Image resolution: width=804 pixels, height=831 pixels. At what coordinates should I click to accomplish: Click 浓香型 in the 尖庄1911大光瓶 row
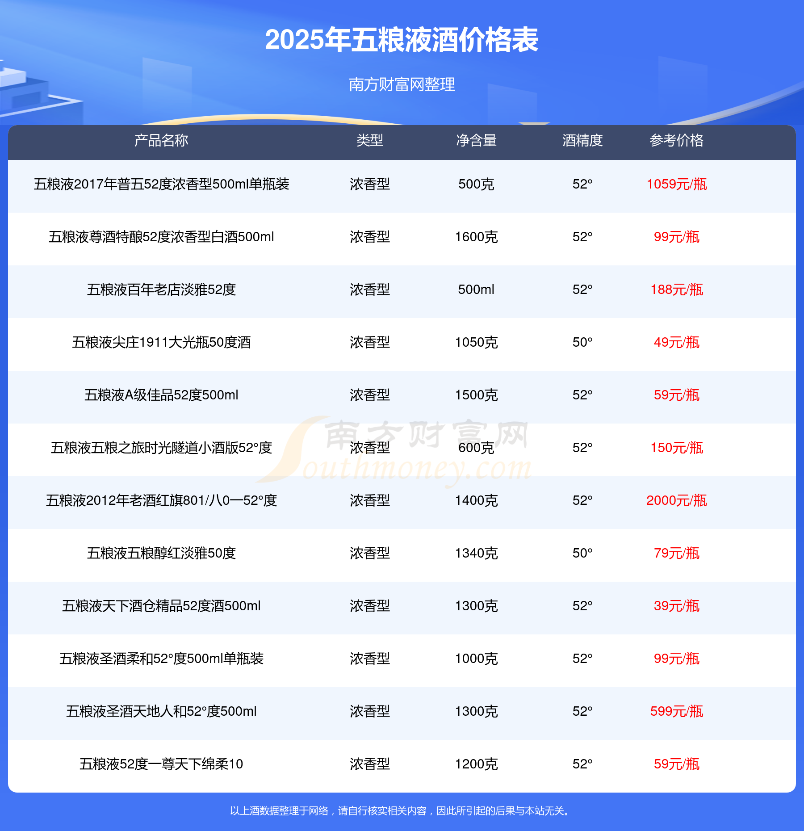click(x=370, y=342)
